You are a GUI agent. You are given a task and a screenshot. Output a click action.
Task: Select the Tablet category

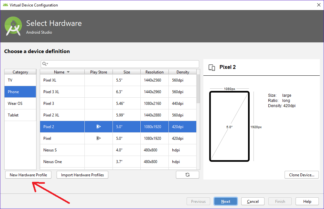(20, 115)
